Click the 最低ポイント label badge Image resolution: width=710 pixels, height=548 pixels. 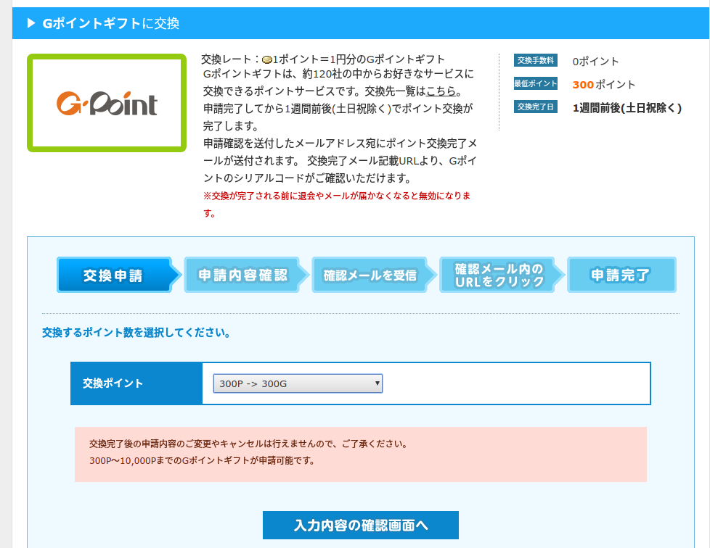(x=535, y=83)
